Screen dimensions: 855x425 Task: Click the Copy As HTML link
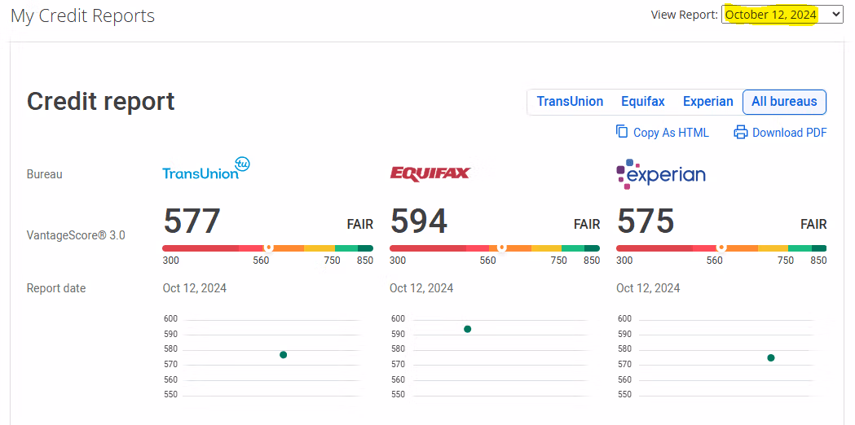click(671, 133)
